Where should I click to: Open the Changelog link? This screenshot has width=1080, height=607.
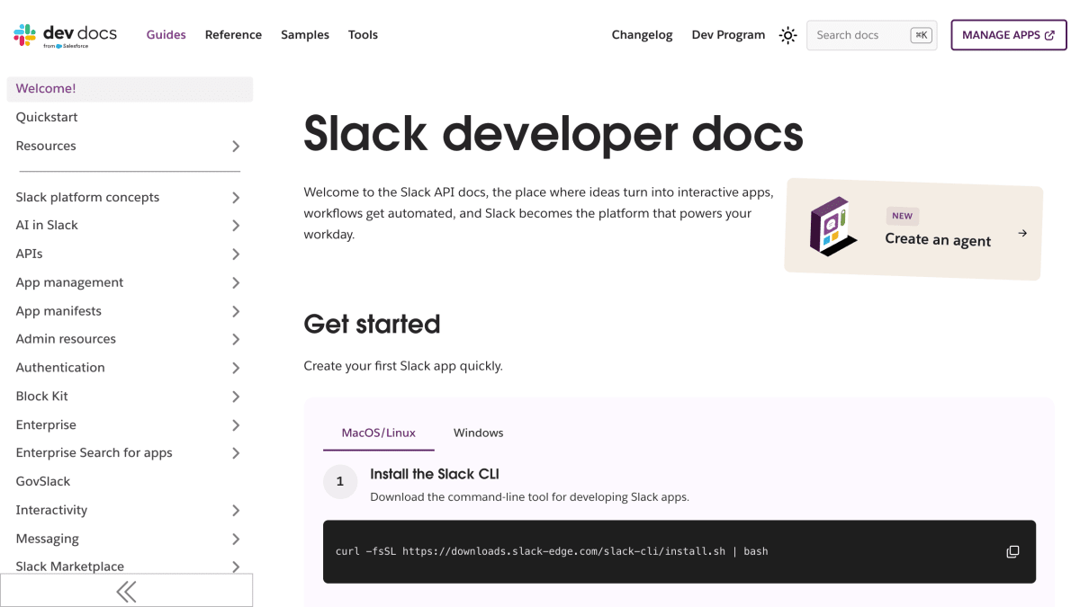(642, 35)
